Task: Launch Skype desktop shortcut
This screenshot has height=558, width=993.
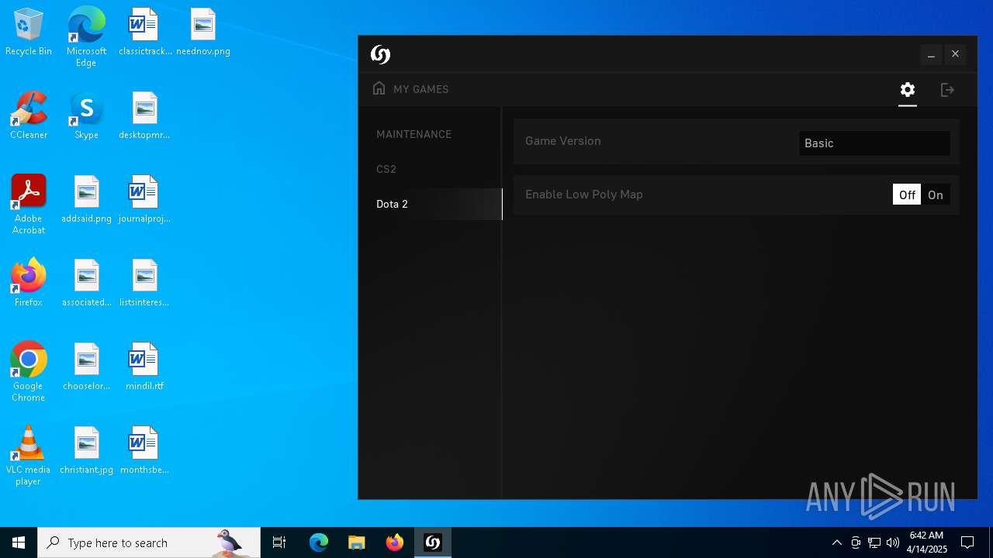Action: point(86,116)
